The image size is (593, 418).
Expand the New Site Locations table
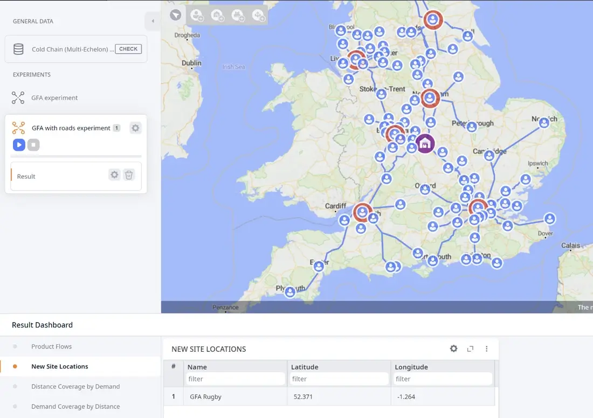click(470, 349)
